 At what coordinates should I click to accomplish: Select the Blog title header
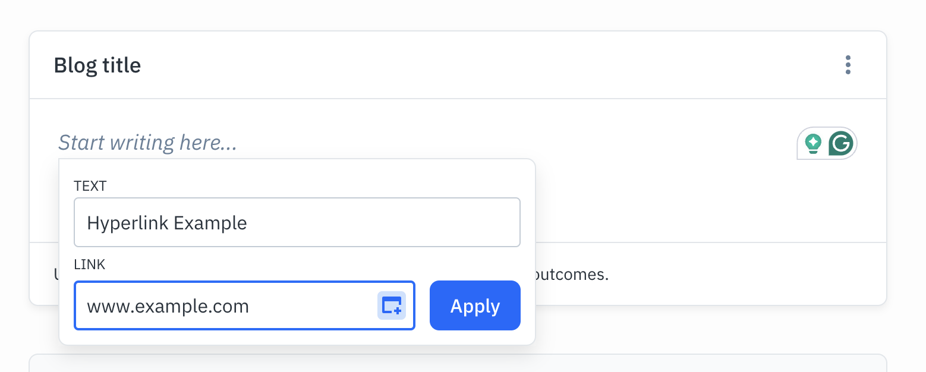[x=97, y=65]
